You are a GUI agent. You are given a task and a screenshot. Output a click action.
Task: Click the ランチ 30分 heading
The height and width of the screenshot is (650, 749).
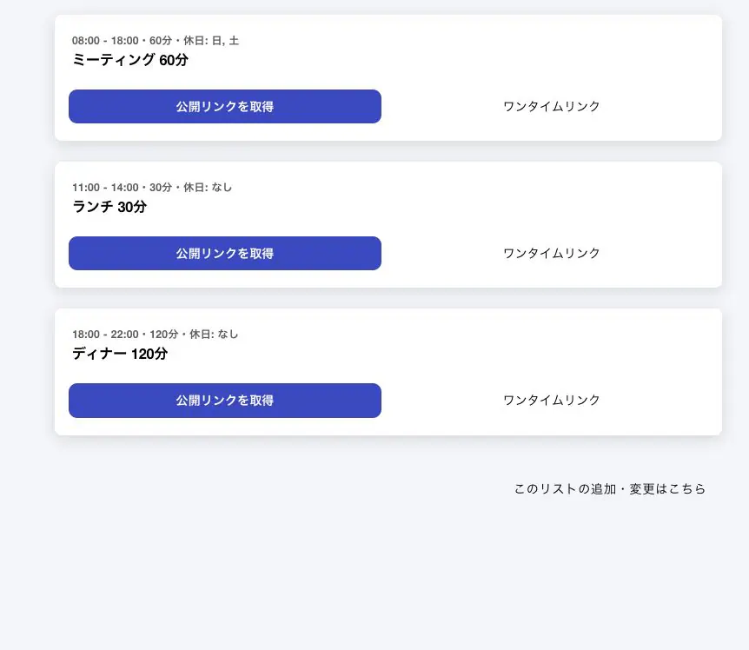(109, 207)
